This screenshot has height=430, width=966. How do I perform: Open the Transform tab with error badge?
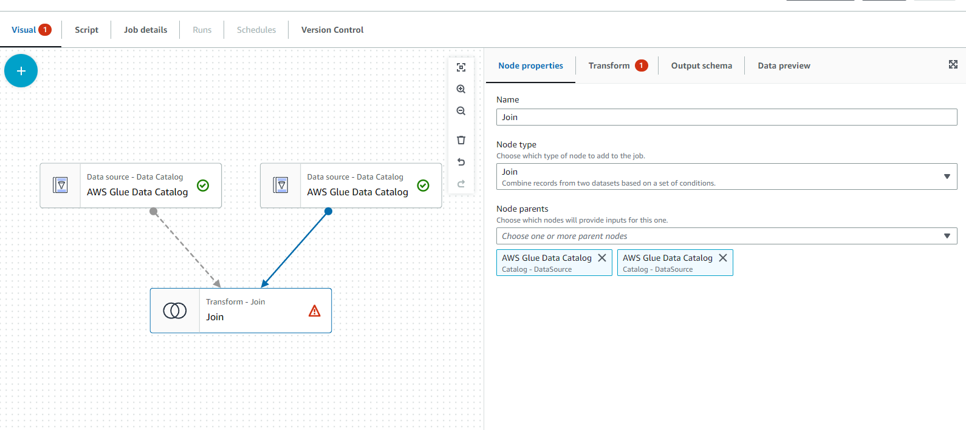(618, 66)
